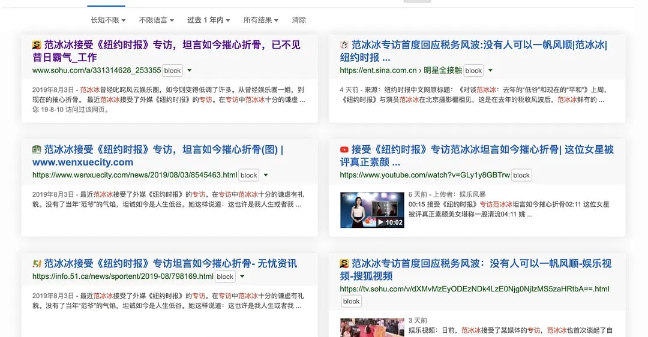Open the 长短不限 duration filter dropdown
648x337 pixels.
(x=108, y=20)
